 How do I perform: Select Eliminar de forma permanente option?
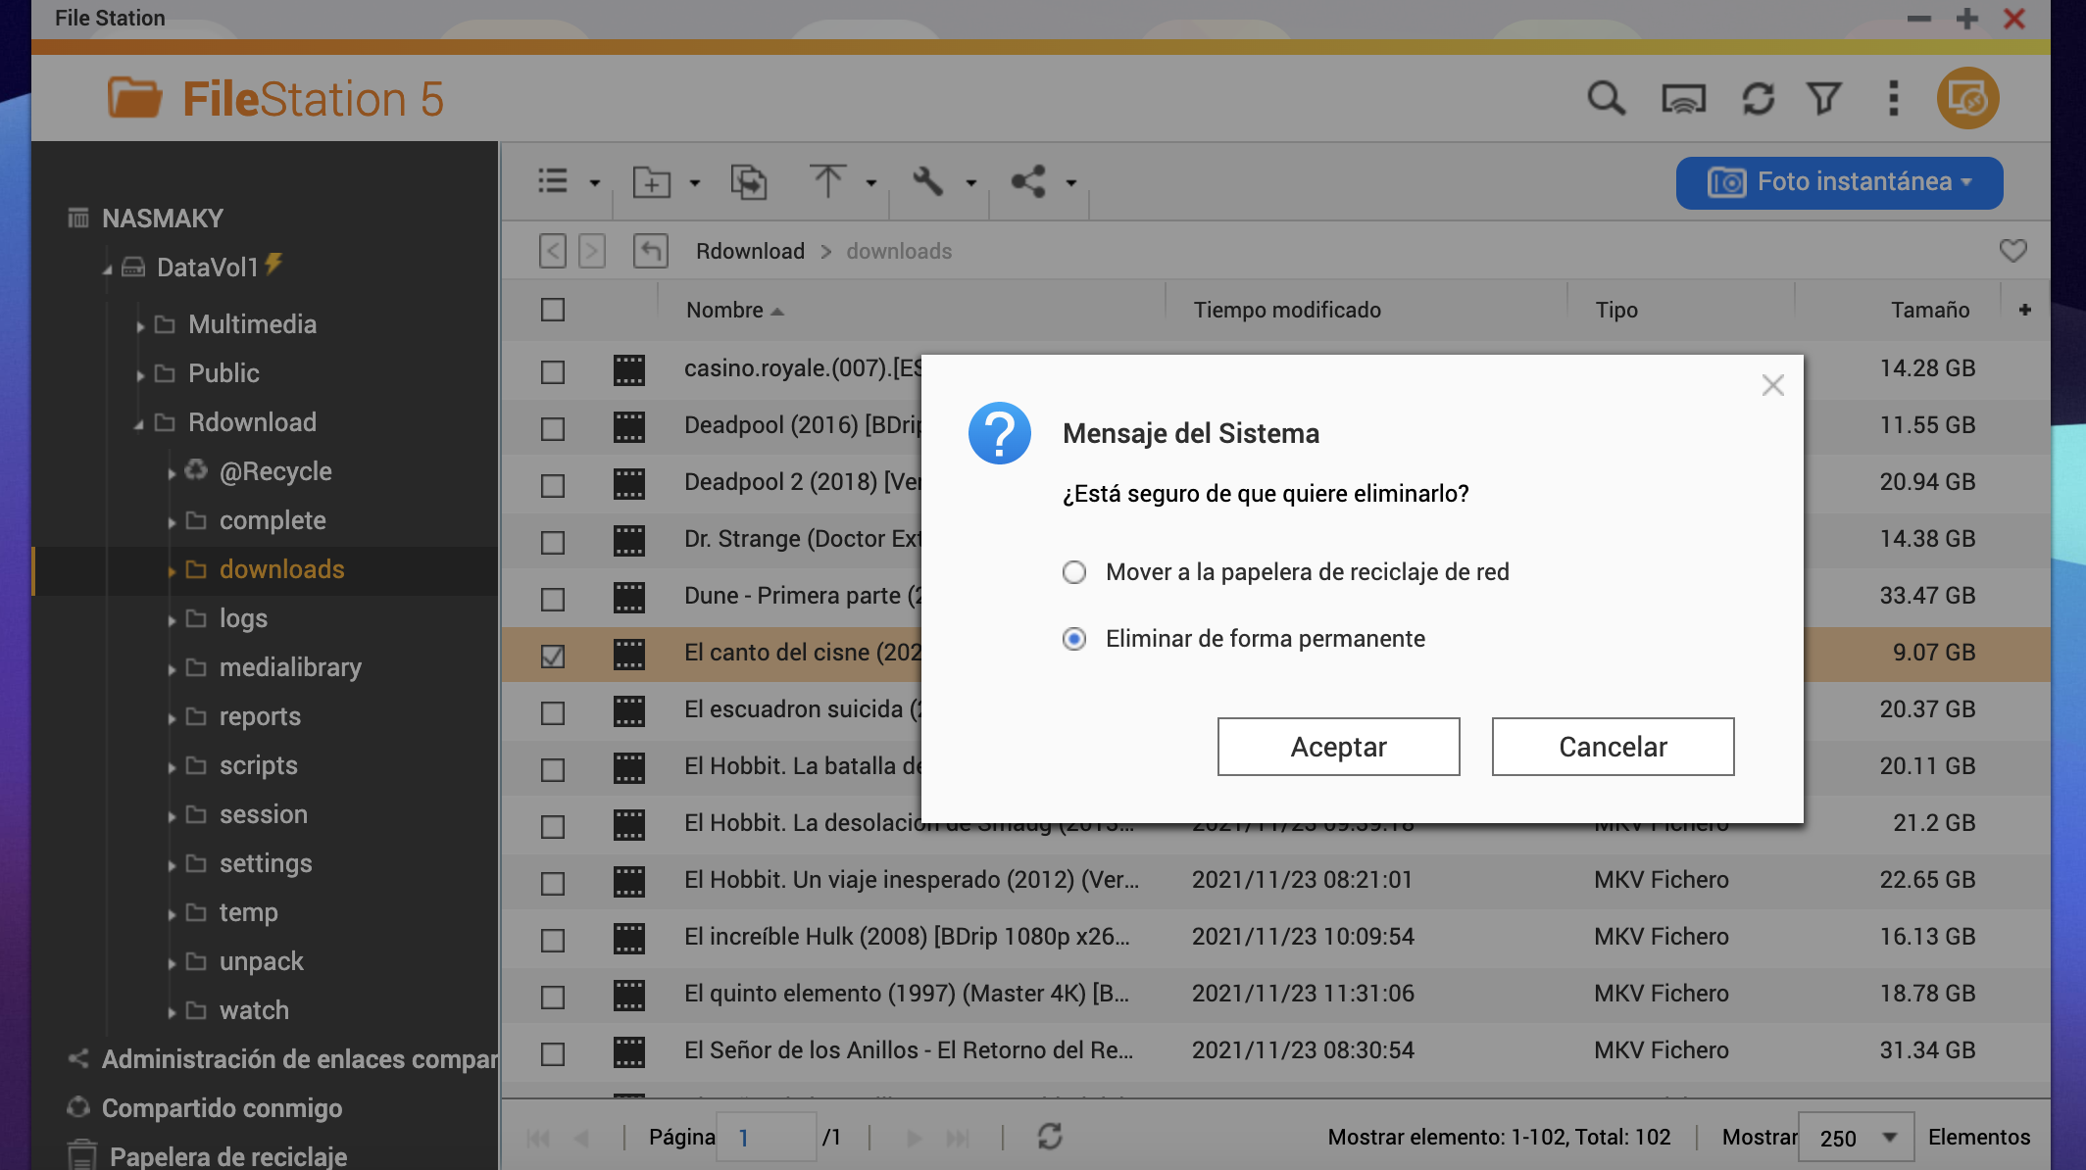click(1074, 639)
